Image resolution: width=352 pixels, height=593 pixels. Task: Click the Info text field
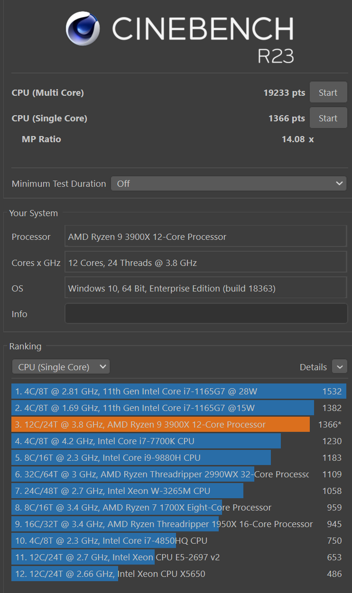(206, 314)
